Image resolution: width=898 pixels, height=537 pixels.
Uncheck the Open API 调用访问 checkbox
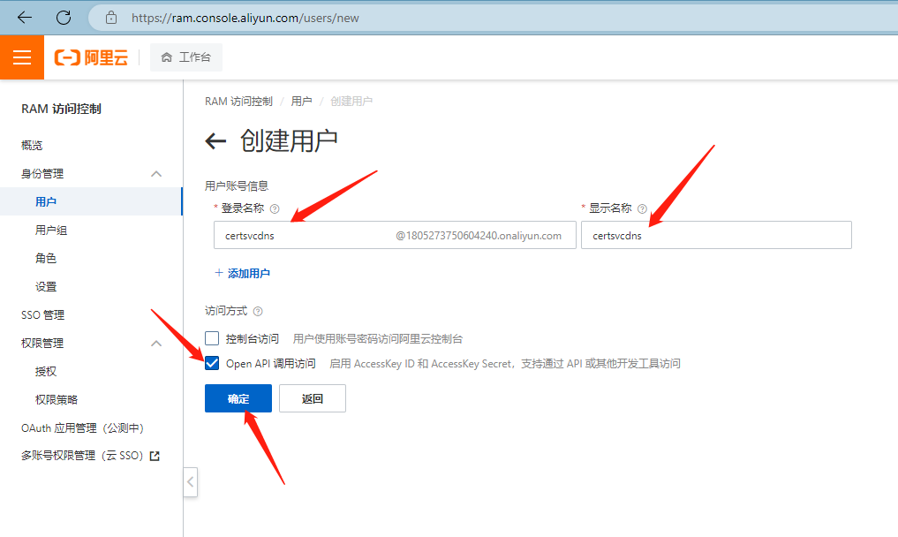212,363
